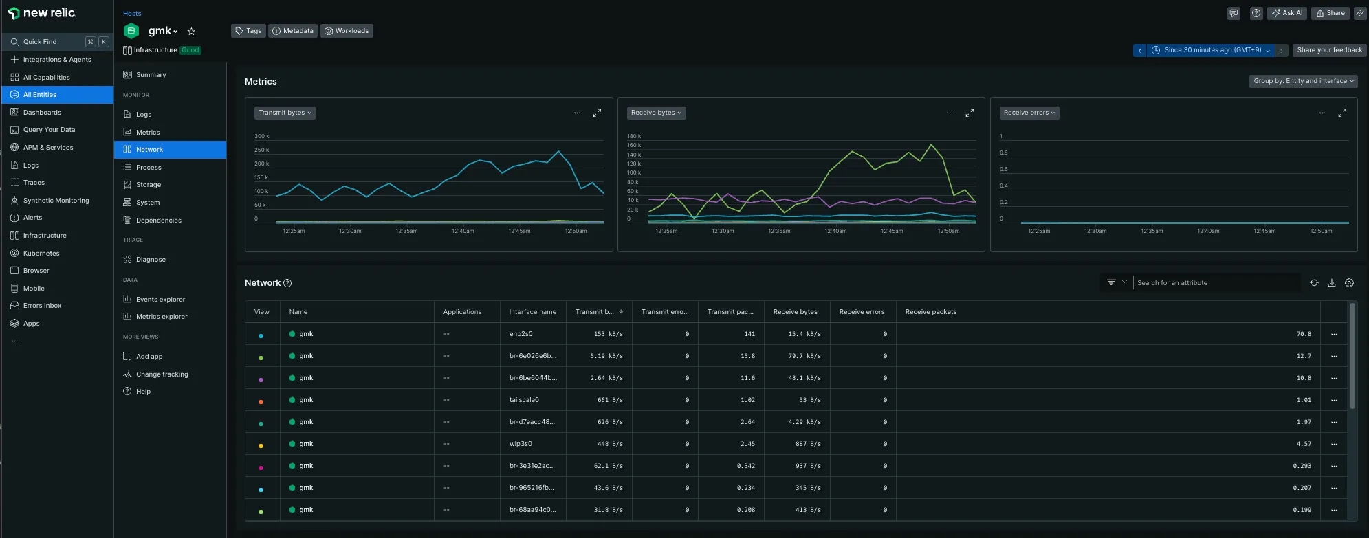The width and height of the screenshot is (1369, 538).
Task: Download the Network table data
Action: (x=1331, y=283)
